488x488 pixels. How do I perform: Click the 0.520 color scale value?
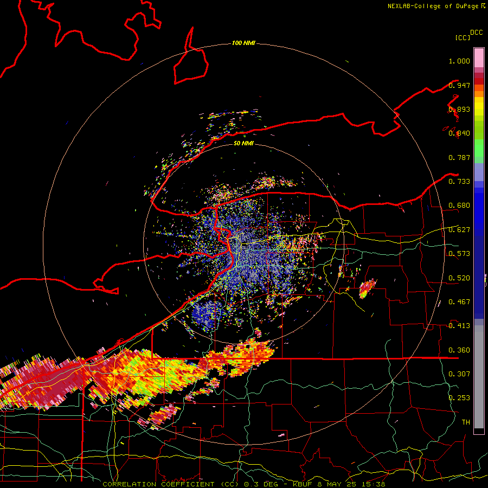point(459,278)
